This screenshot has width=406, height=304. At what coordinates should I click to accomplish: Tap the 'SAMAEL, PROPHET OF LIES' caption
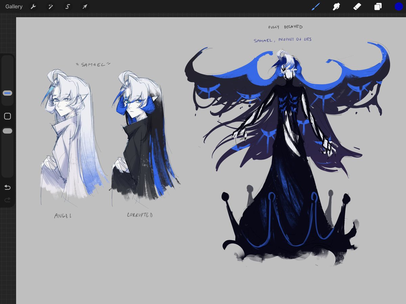coord(283,39)
